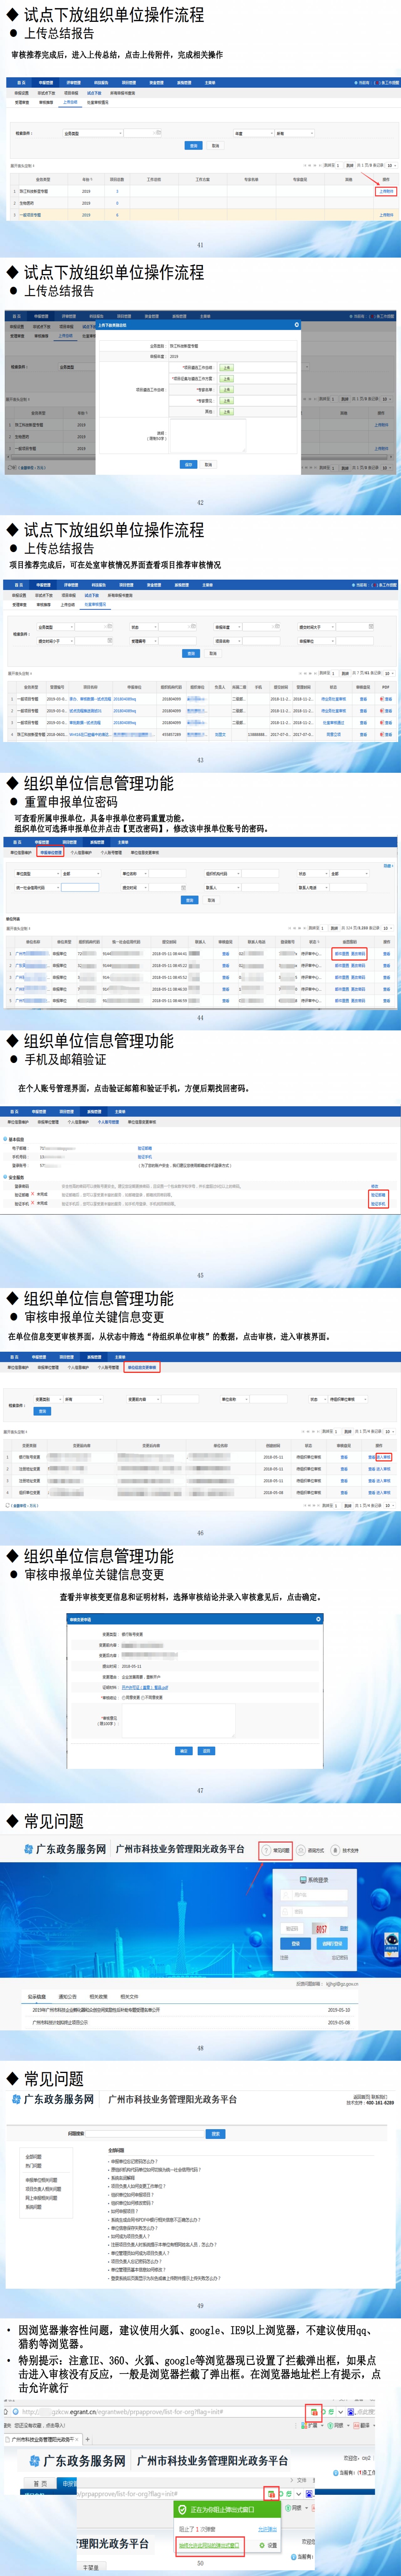This screenshot has width=401, height=2576.
Task: Click 查询 on the slide 44 unit list page
Action: click(x=189, y=900)
